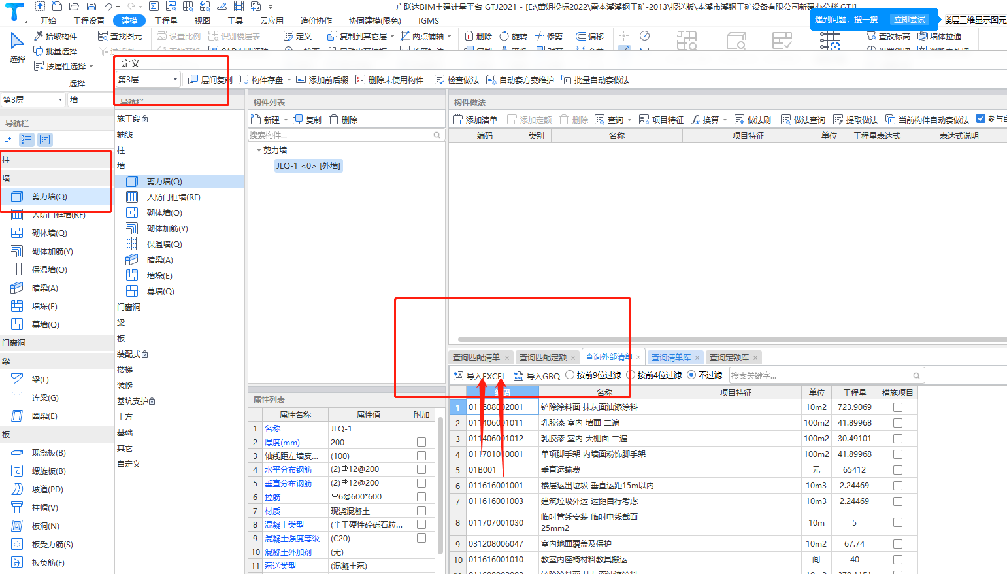Tick 附加 checkbox for 材质 property
The image size is (1007, 574).
tap(421, 511)
